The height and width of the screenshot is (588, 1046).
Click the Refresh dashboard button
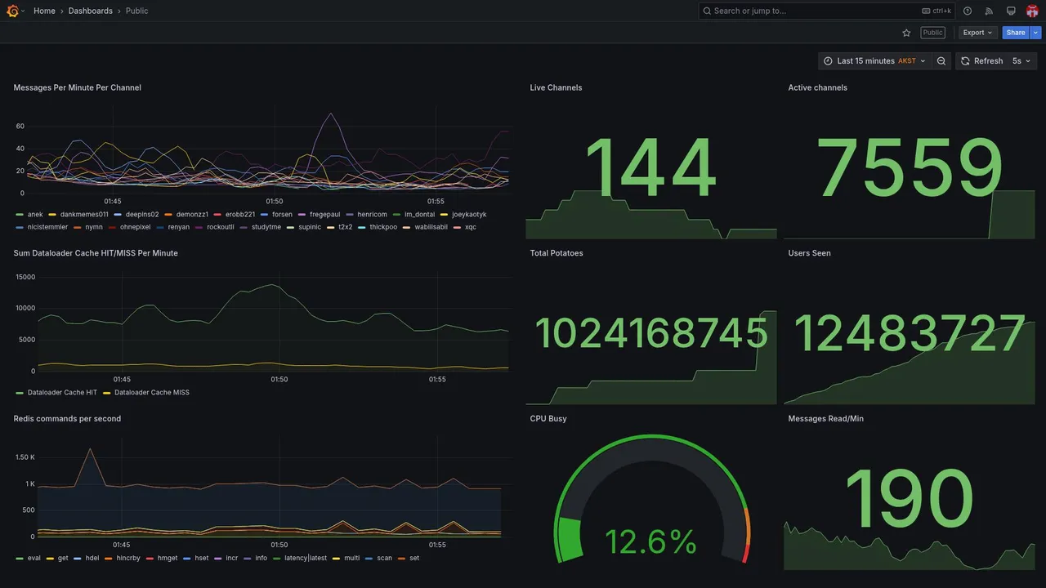[x=981, y=61]
